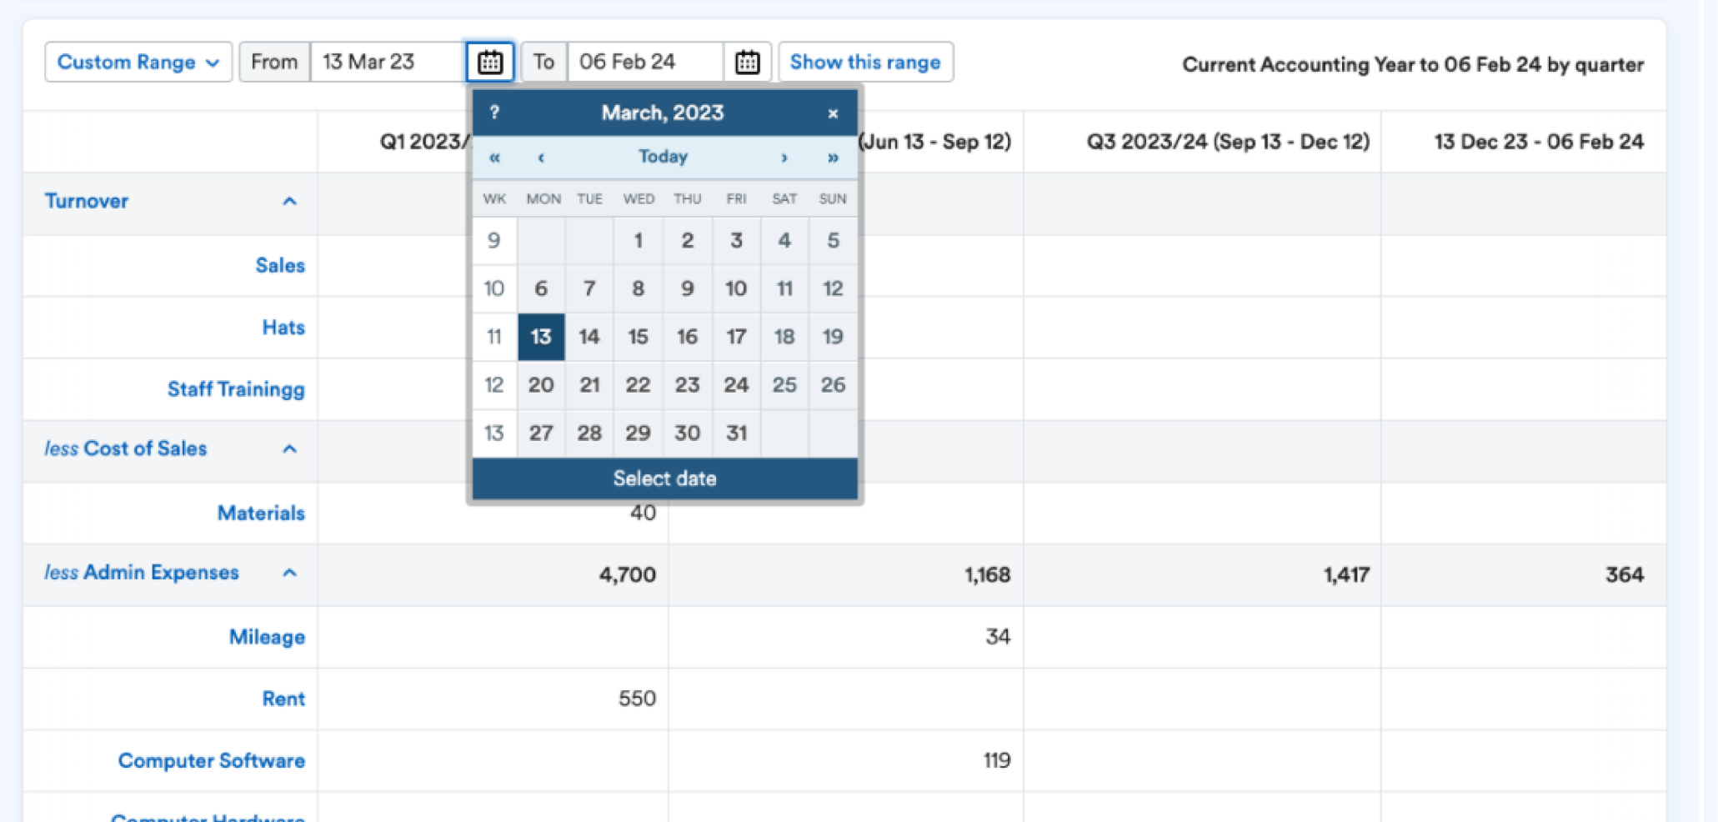1718x822 pixels.
Task: Select March 3 in the calendar
Action: click(736, 241)
